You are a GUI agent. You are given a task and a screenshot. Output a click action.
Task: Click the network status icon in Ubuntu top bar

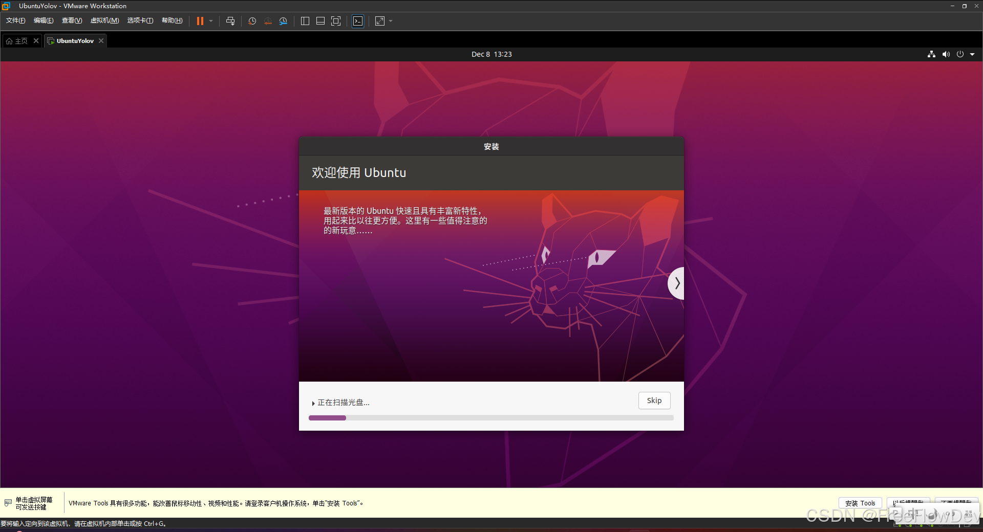[931, 54]
